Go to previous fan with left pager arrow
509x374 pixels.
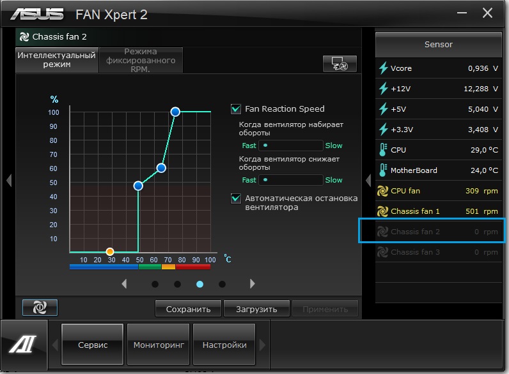[x=124, y=284]
